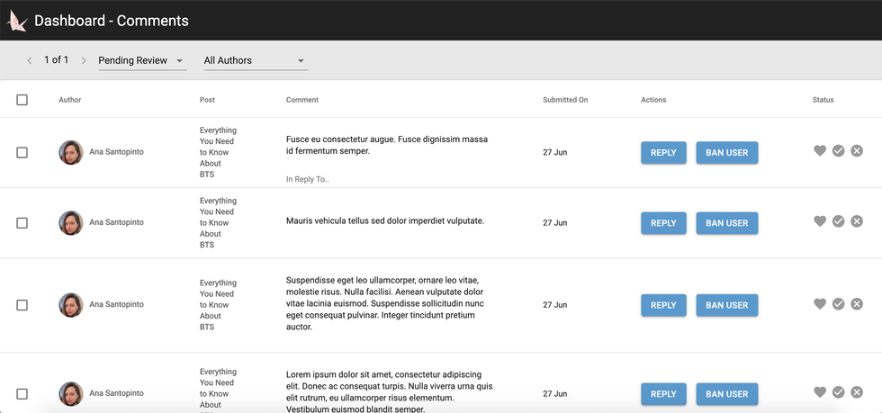Reject first comment with X icon
The width and height of the screenshot is (882, 413).
point(857,151)
